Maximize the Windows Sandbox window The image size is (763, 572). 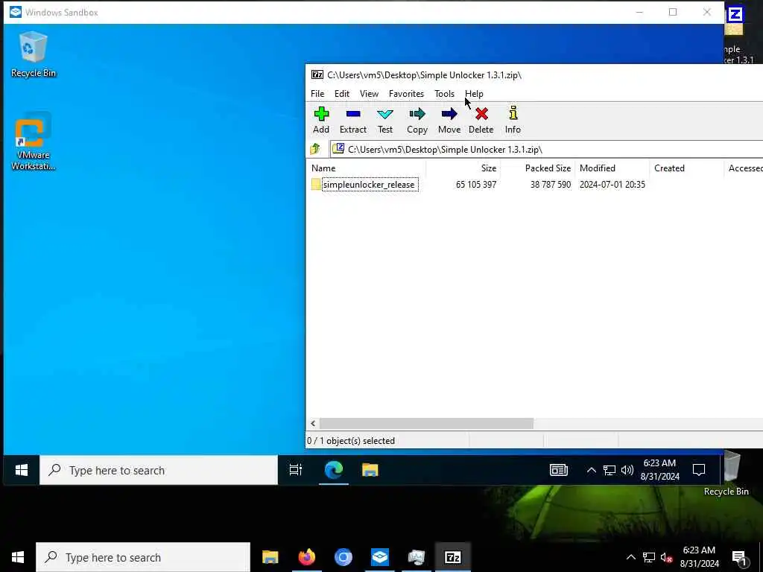(673, 12)
